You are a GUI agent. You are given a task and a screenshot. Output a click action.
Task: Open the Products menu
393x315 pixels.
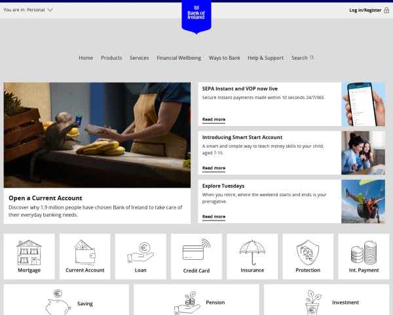pos(111,58)
